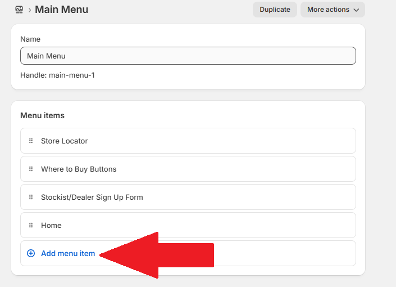Click the Where to Buy Buttons drag handle
The width and height of the screenshot is (396, 287).
pyautogui.click(x=31, y=169)
